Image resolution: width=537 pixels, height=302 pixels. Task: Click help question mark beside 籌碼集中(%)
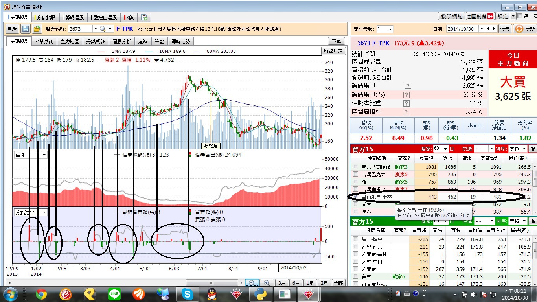coord(406,95)
